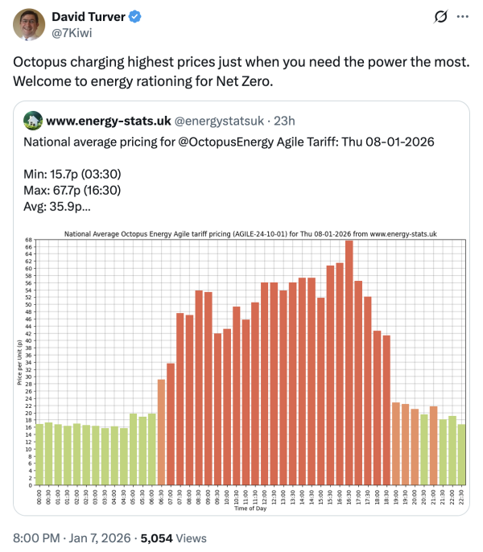The image size is (483, 552).
Task: Click the 8:00 PM · Jan 7, 2026 timestamp
Action: [x=72, y=538]
